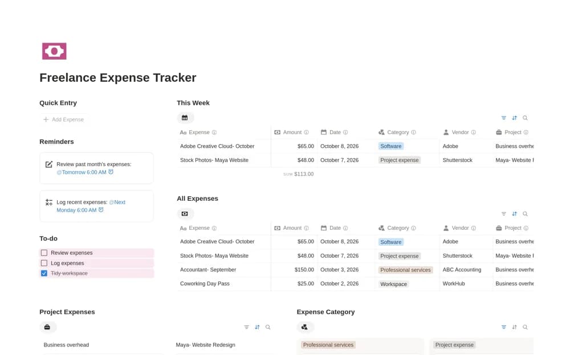570x355 pixels.
Task: Click the pink money page icon
Action: tap(54, 51)
